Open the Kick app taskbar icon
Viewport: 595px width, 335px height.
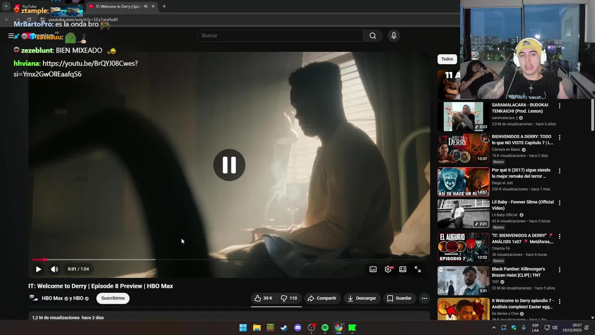(x=352, y=328)
